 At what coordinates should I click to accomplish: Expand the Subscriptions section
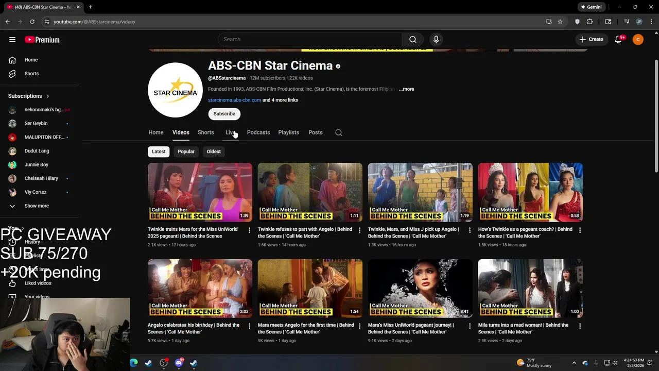coord(29,96)
